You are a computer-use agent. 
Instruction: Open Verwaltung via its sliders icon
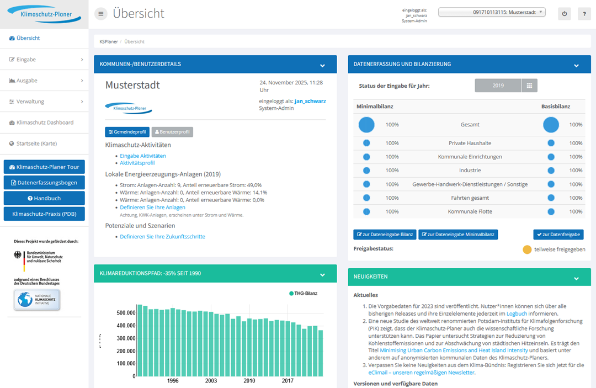(12, 101)
